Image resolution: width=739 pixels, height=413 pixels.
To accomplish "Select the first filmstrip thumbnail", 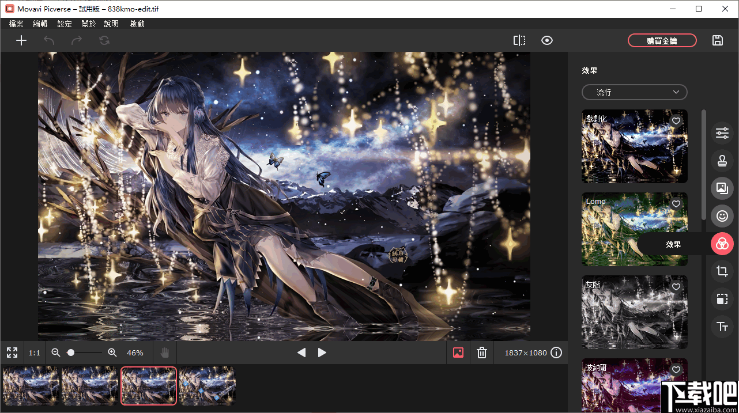I will (31, 386).
